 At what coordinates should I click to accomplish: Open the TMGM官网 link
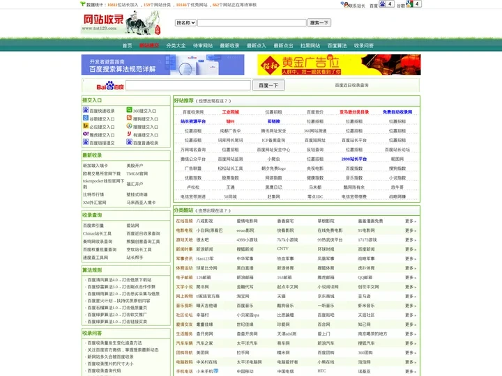137,173
